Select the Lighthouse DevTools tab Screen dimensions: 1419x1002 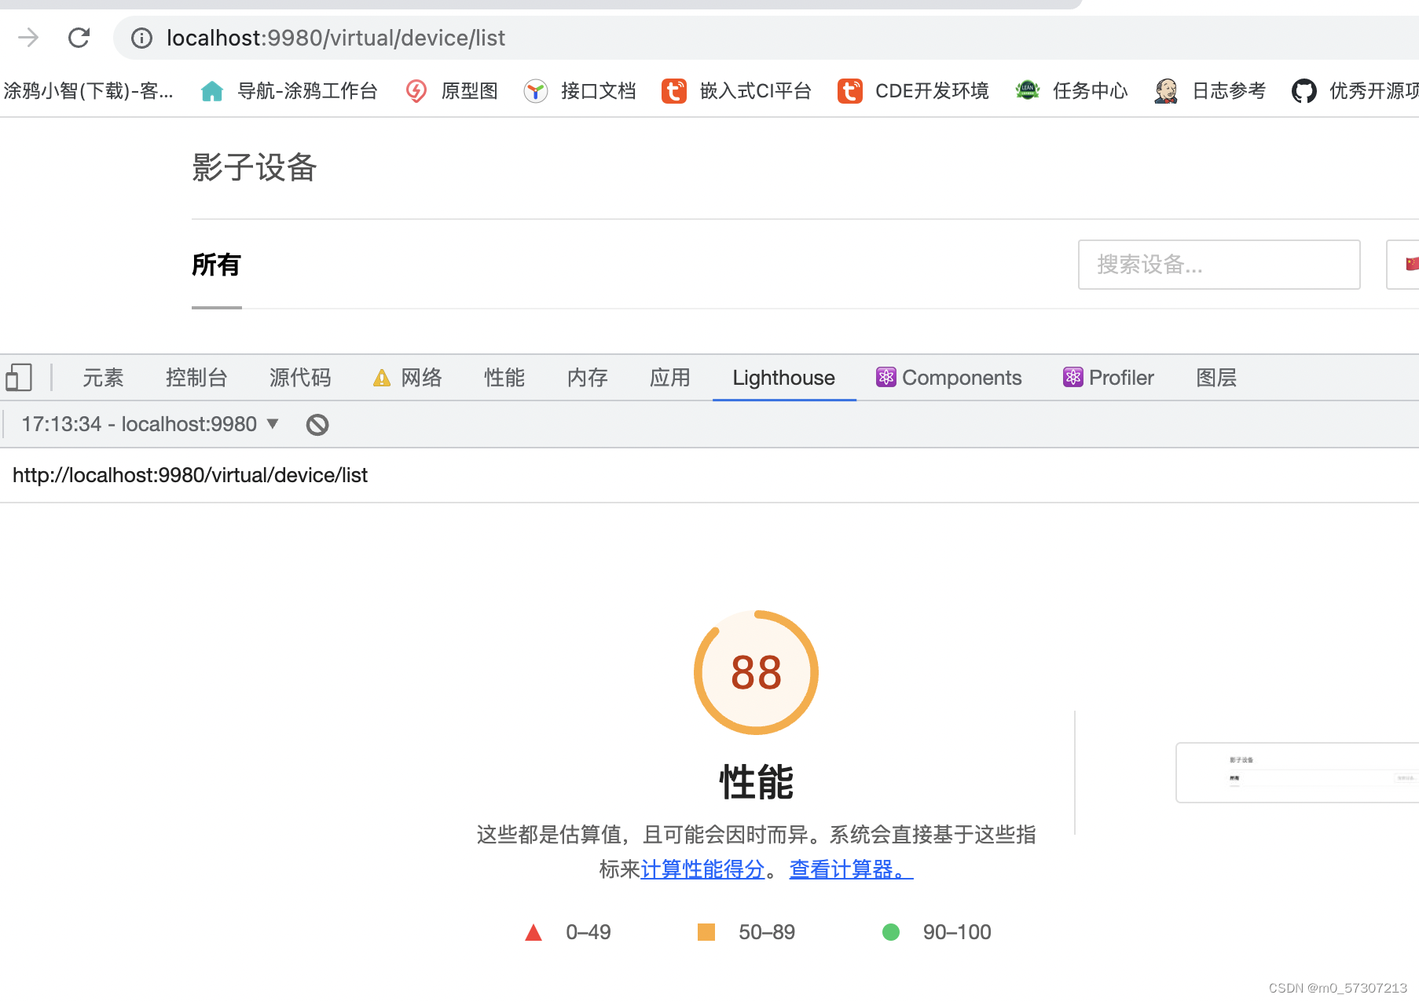click(x=784, y=378)
